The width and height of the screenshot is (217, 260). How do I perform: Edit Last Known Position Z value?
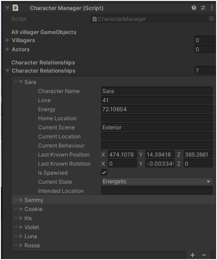coord(198,155)
